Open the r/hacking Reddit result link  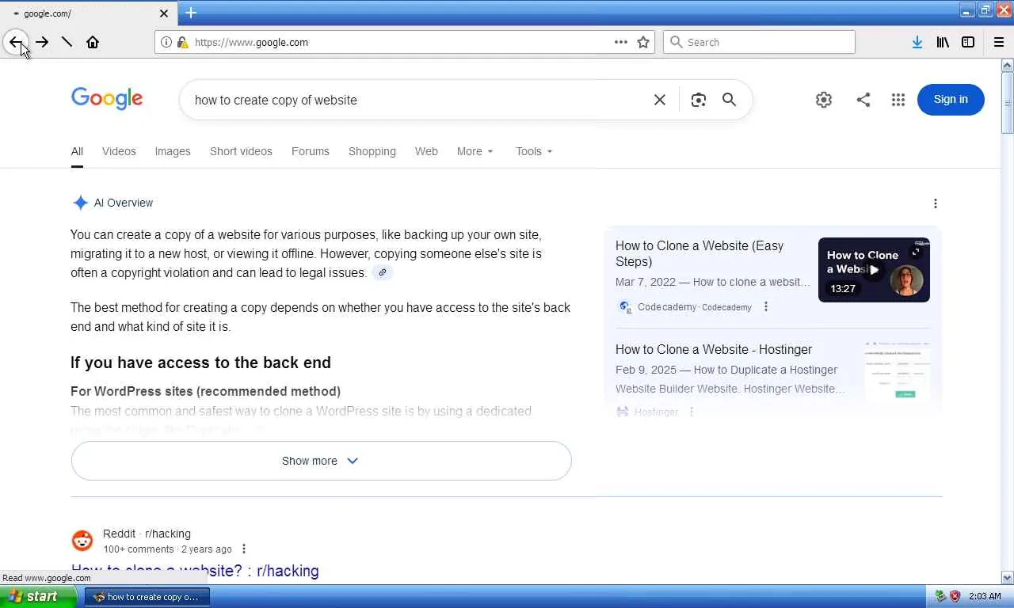[195, 571]
